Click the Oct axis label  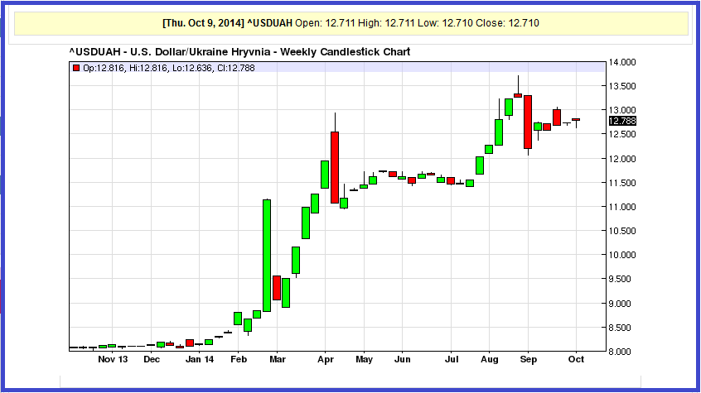click(576, 360)
